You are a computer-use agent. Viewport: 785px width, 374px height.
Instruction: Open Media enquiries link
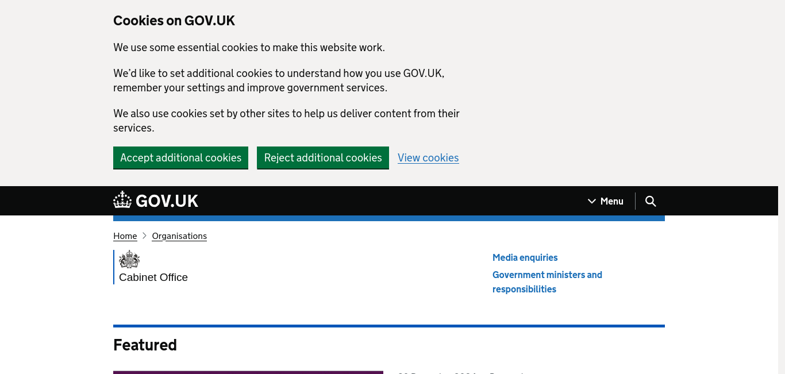tap(525, 258)
